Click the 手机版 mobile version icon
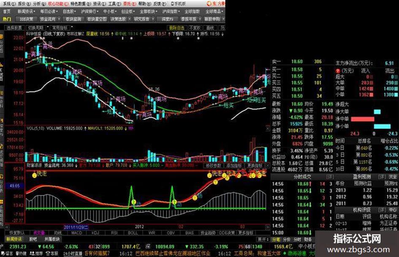 pos(178,4)
